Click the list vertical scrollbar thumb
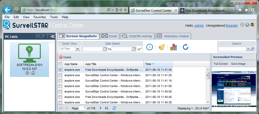 [208, 75]
